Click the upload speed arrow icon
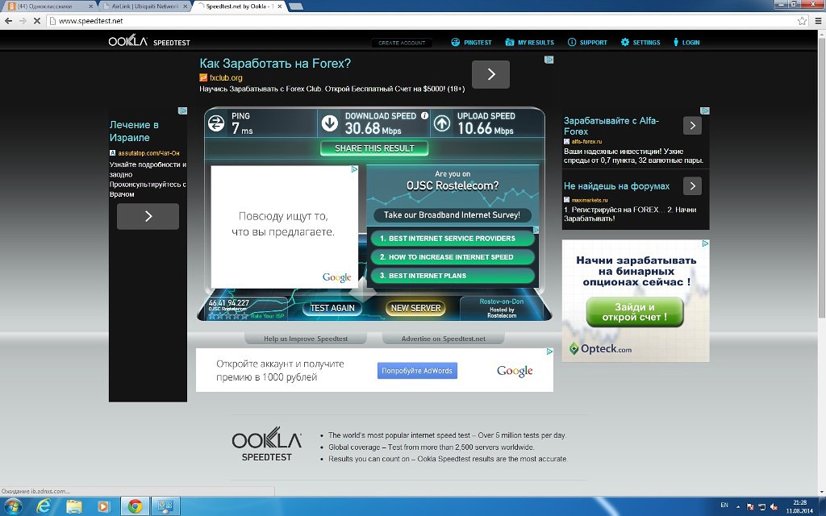Image resolution: width=826 pixels, height=516 pixels. click(x=442, y=123)
